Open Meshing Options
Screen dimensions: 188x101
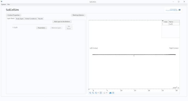click(x=78, y=15)
